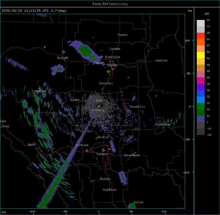Click the yellow diamond marker above RockyMH
The image size is (220, 215).
[x=64, y=52]
